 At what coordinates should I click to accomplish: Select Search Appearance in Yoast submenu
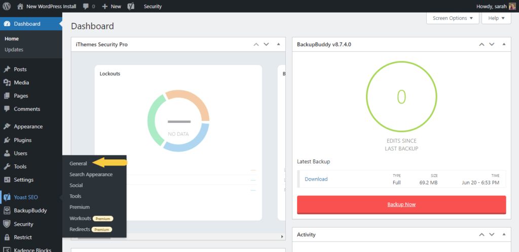91,175
